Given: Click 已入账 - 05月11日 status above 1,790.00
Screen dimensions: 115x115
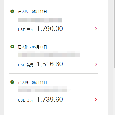Looking at the screenshot, I should point(33,12).
